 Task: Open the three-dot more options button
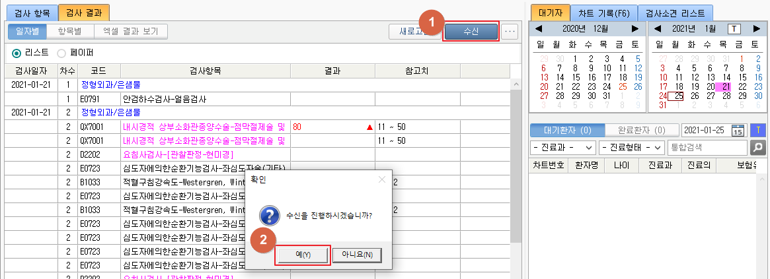509,31
